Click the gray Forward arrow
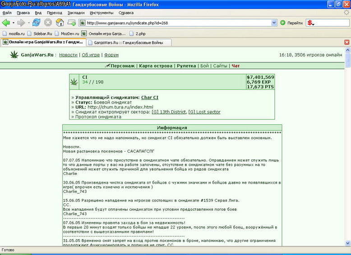 (21, 23)
